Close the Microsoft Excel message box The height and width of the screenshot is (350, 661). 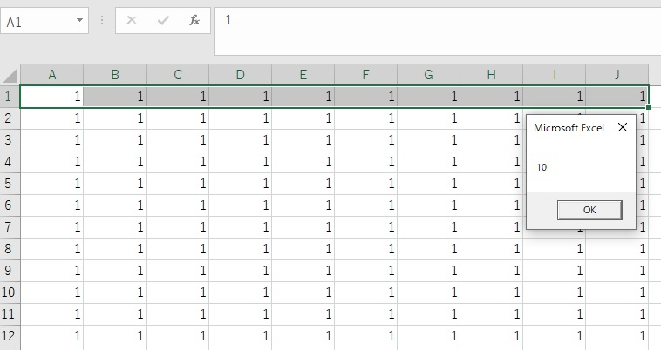(x=622, y=127)
